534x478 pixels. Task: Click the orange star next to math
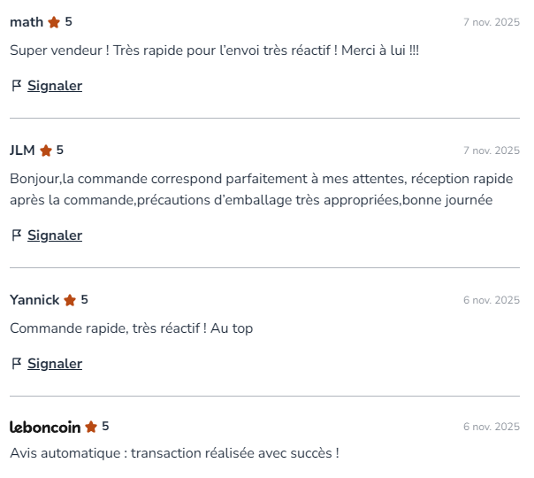pyautogui.click(x=54, y=22)
